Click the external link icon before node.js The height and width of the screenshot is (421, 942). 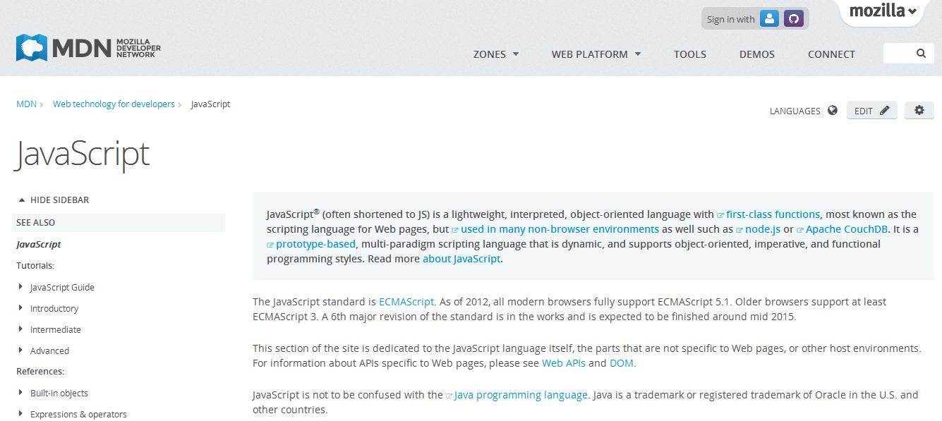(739, 228)
